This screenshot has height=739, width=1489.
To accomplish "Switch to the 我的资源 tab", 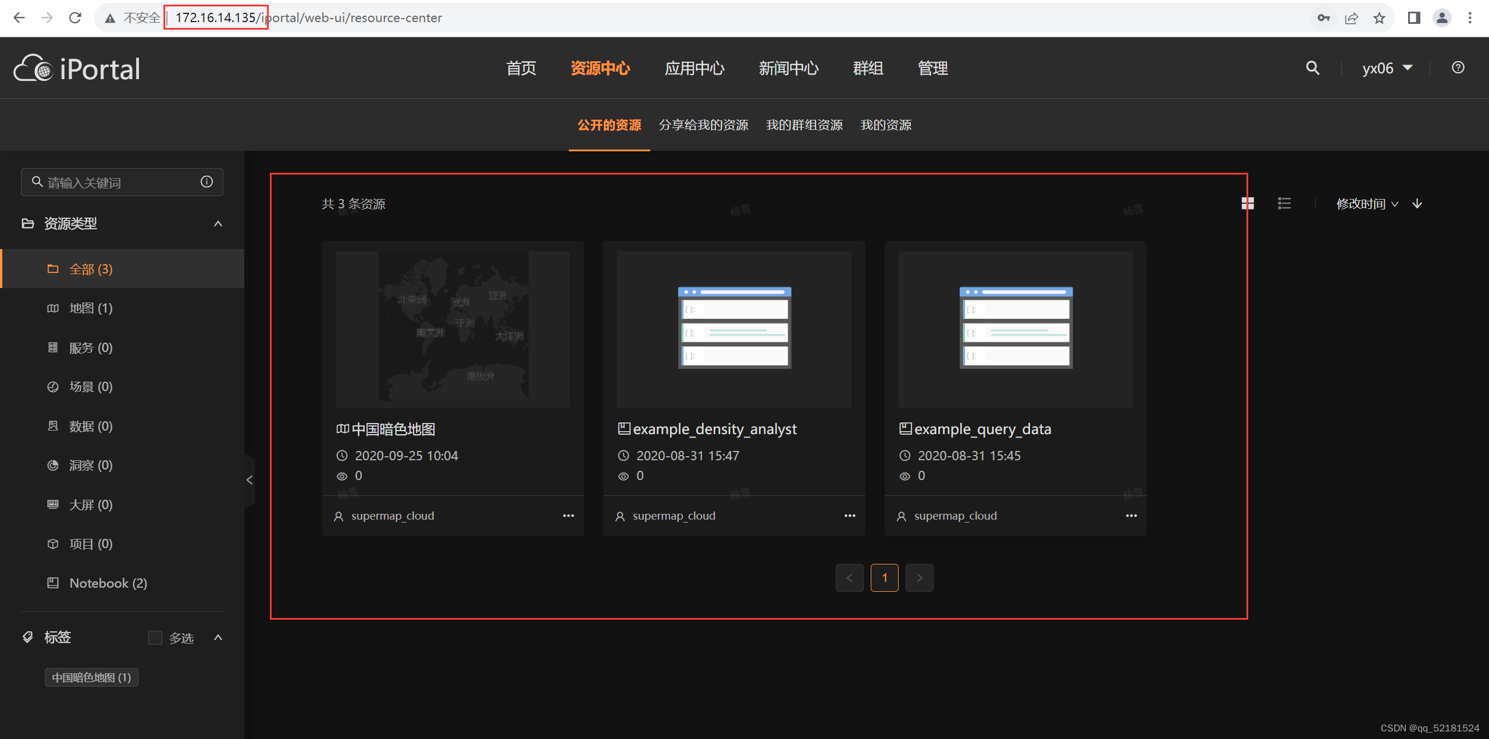I will click(x=885, y=124).
